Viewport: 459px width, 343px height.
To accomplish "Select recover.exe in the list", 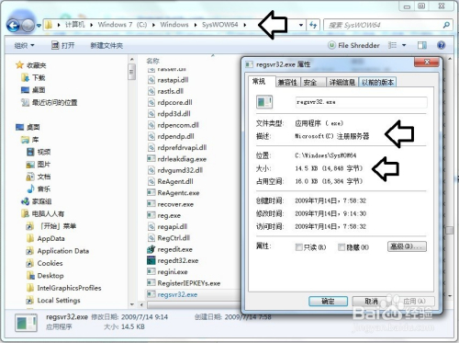I will click(171, 204).
